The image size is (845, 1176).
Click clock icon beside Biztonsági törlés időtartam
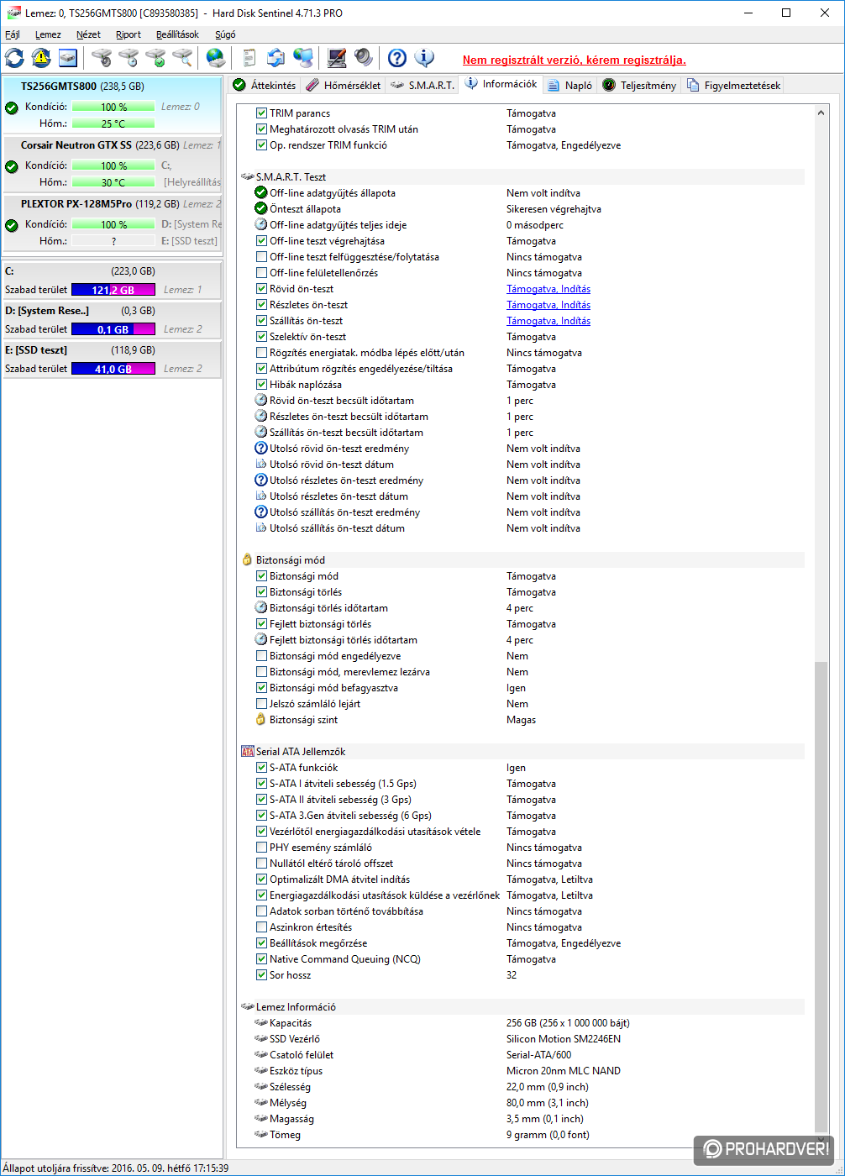click(261, 608)
